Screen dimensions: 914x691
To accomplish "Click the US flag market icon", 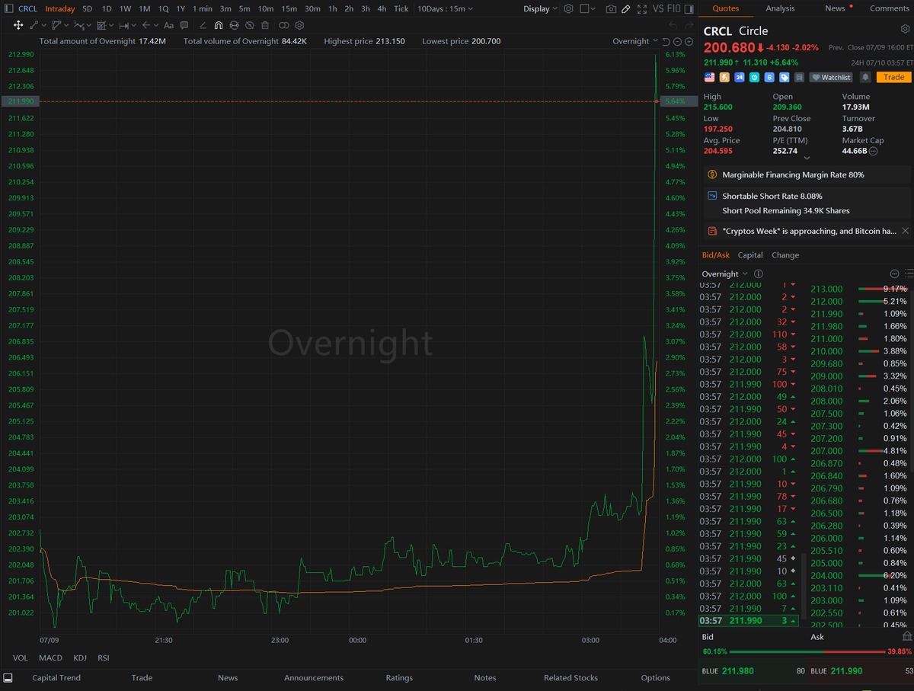I will click(709, 77).
